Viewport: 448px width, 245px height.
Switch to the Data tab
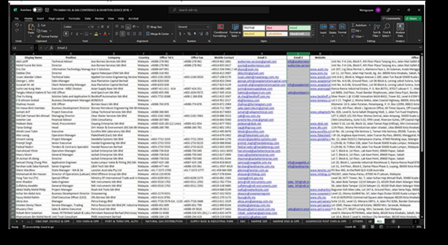tap(88, 18)
